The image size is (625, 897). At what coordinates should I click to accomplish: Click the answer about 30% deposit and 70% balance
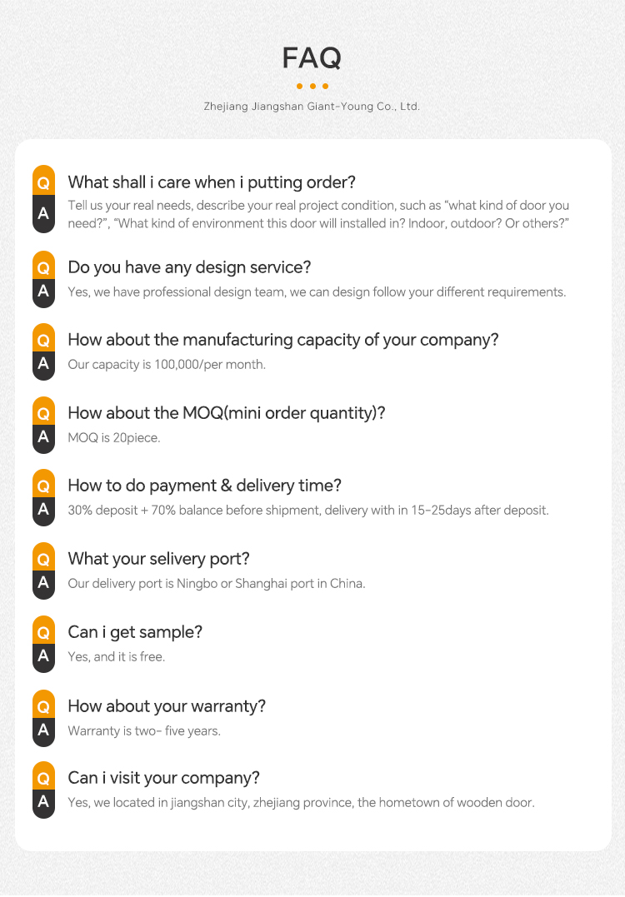point(308,510)
